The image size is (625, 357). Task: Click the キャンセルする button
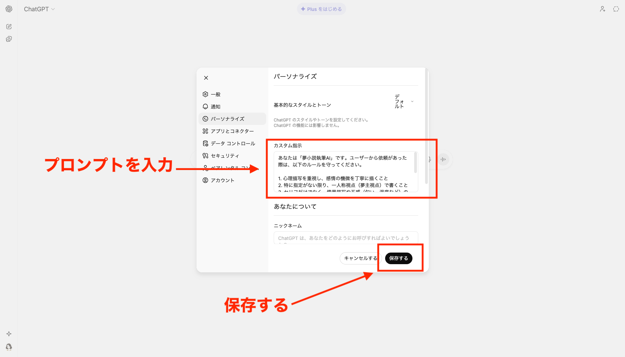[360, 258]
